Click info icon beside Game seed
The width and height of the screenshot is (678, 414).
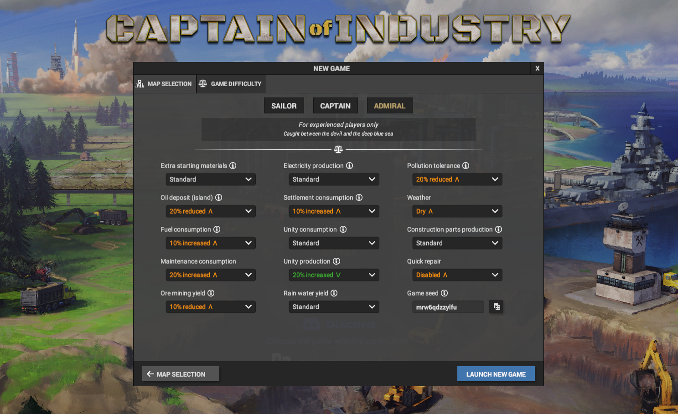click(x=444, y=293)
